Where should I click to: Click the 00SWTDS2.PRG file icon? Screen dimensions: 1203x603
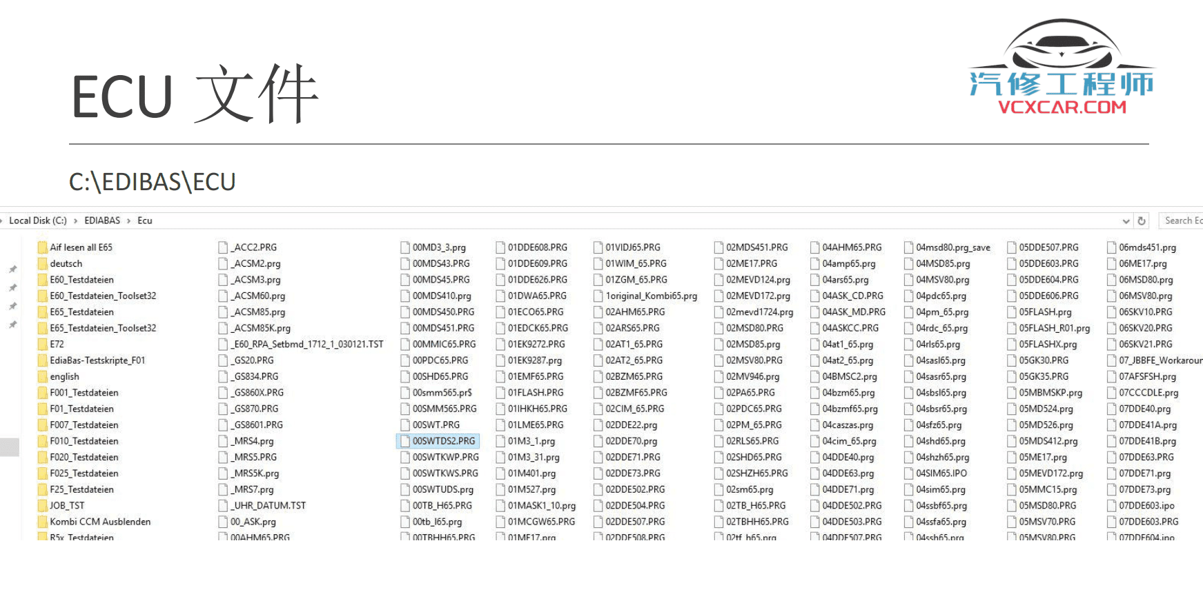404,441
